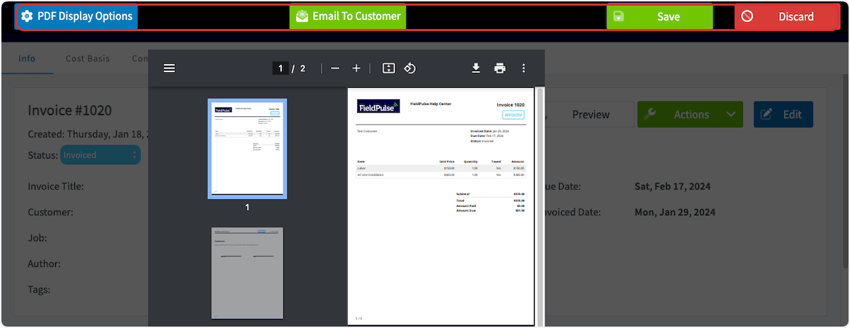This screenshot has height=328, width=850.
Task: Discard changes with red Discard button
Action: [786, 17]
